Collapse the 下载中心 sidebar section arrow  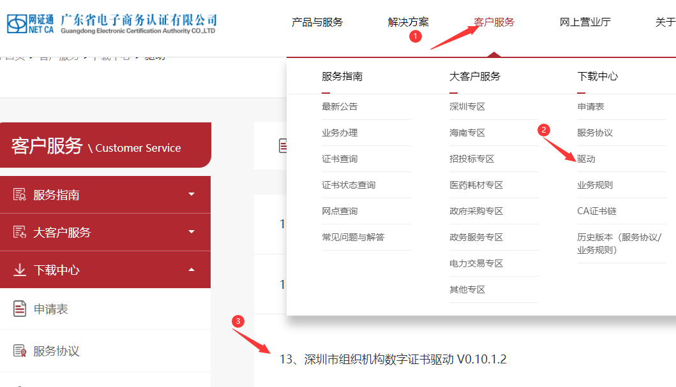coord(192,270)
